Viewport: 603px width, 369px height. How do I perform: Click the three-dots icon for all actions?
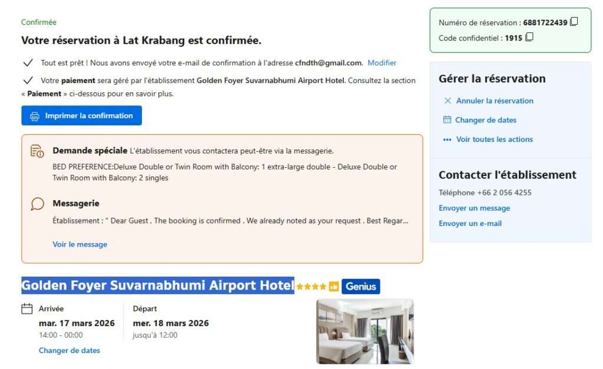tap(448, 139)
